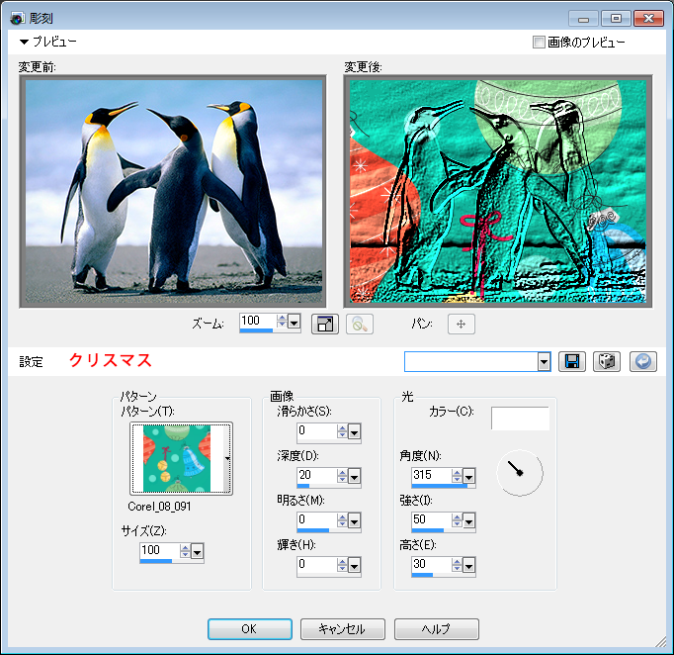This screenshot has width=674, height=655.
Task: Click the reset to default arrow icon
Action: [641, 362]
